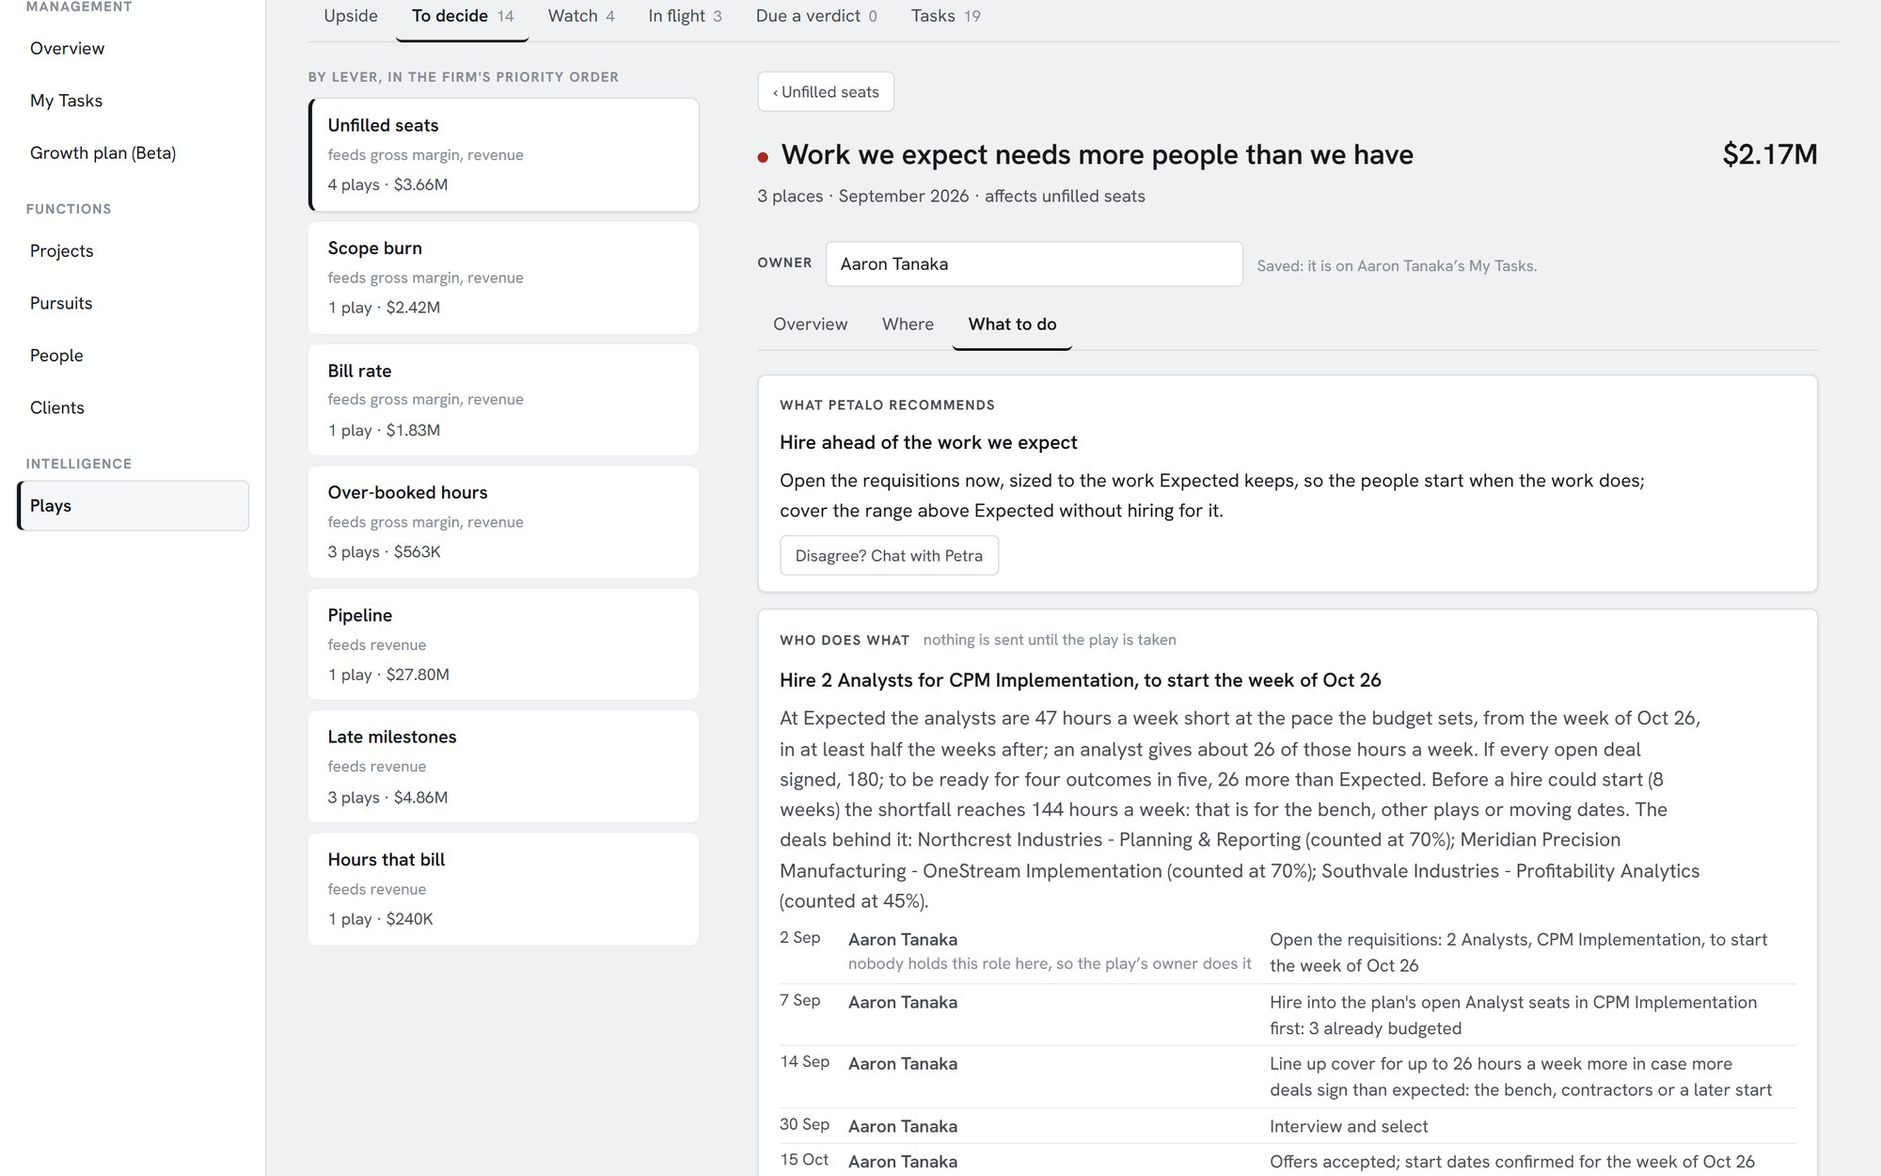Click the 14 Sep task row date

point(804,1062)
